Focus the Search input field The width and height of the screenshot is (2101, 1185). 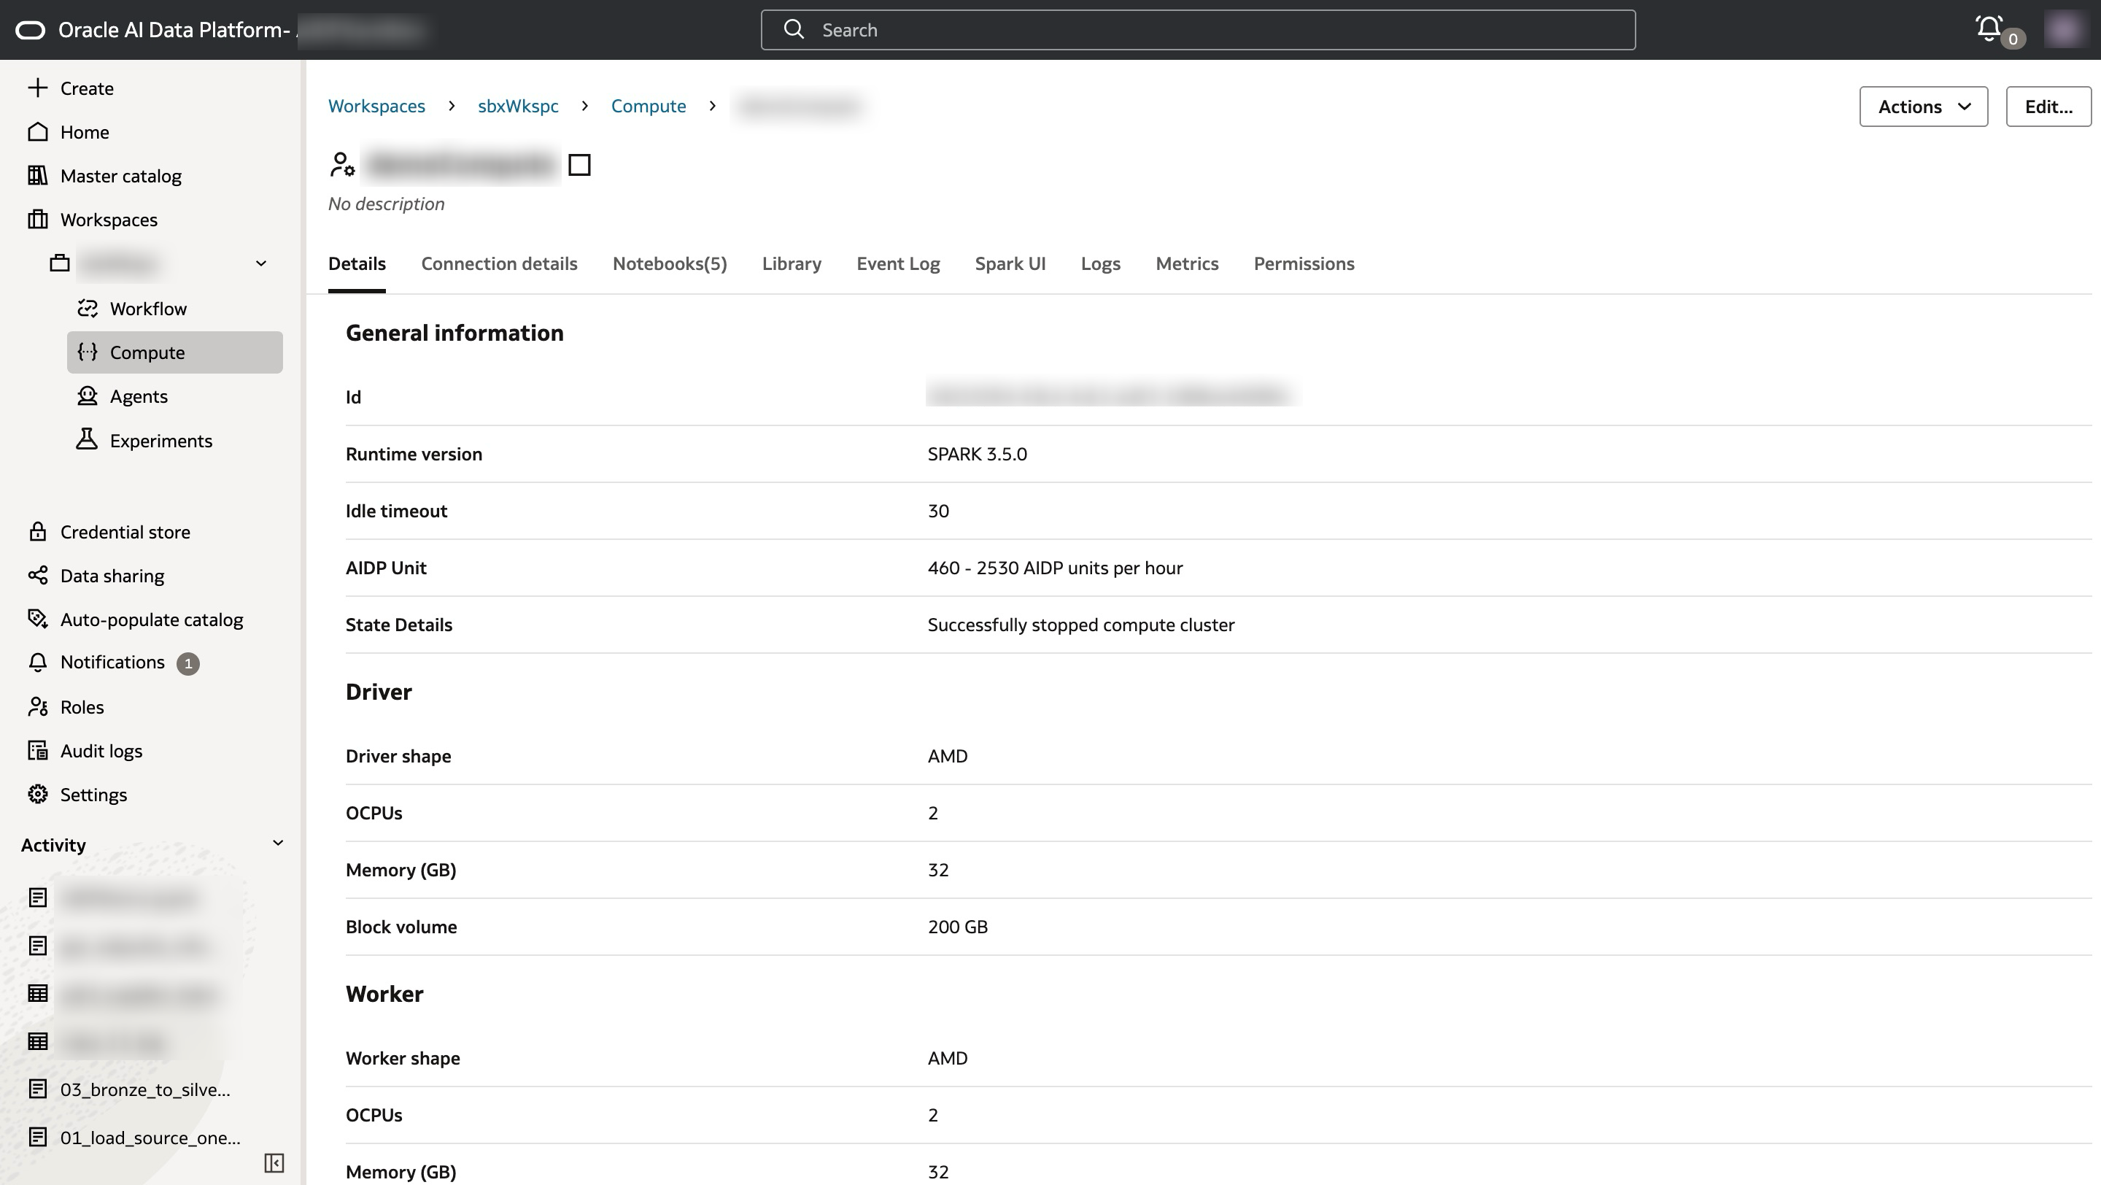click(1198, 30)
